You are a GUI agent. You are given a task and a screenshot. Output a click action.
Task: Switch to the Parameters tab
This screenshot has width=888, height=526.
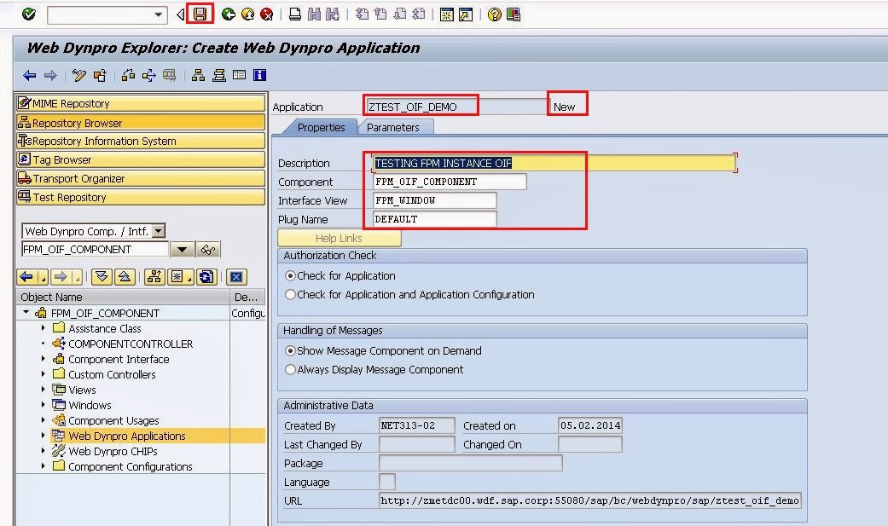393,127
